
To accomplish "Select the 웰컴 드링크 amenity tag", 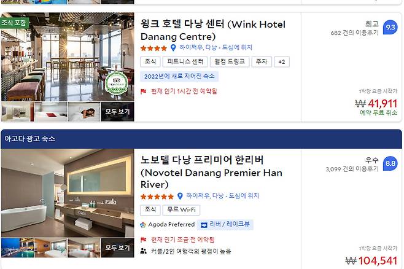I will 230,62.
